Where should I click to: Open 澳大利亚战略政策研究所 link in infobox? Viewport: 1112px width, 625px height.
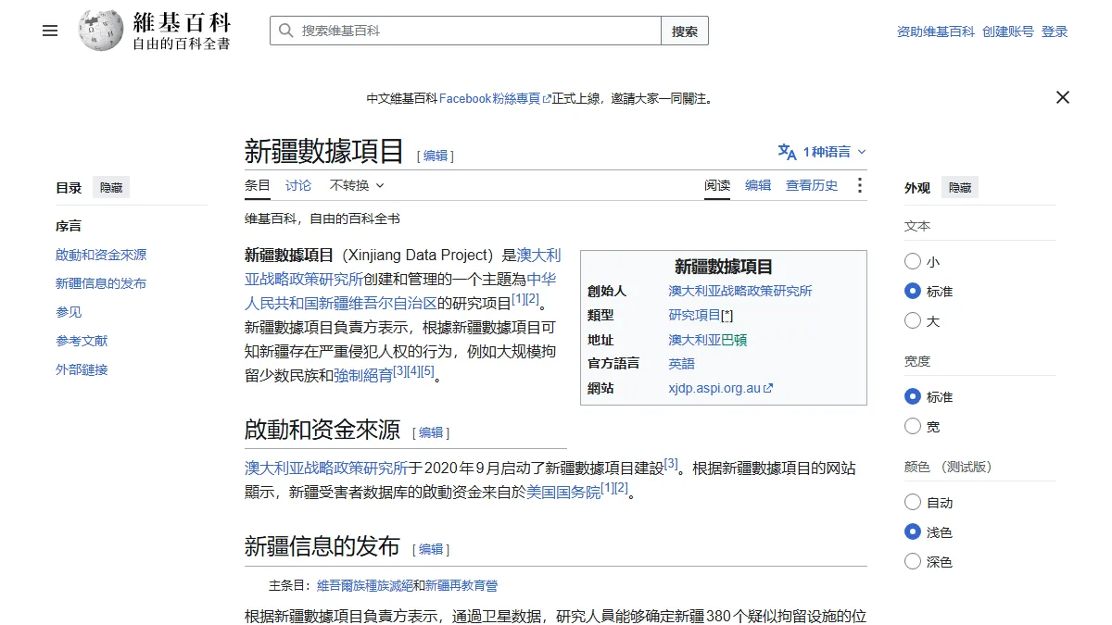(740, 291)
